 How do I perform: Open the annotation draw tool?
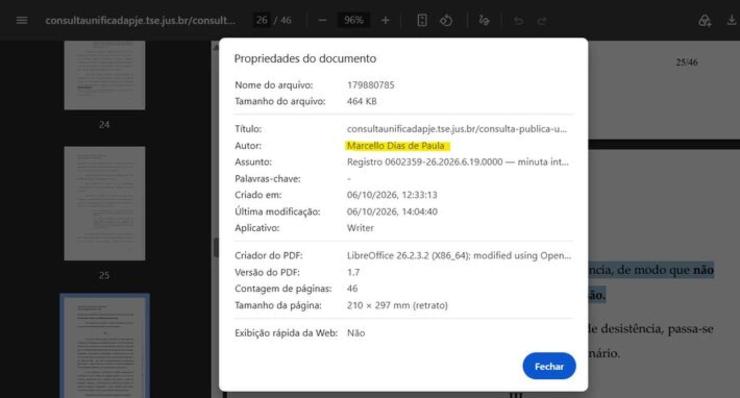point(484,20)
